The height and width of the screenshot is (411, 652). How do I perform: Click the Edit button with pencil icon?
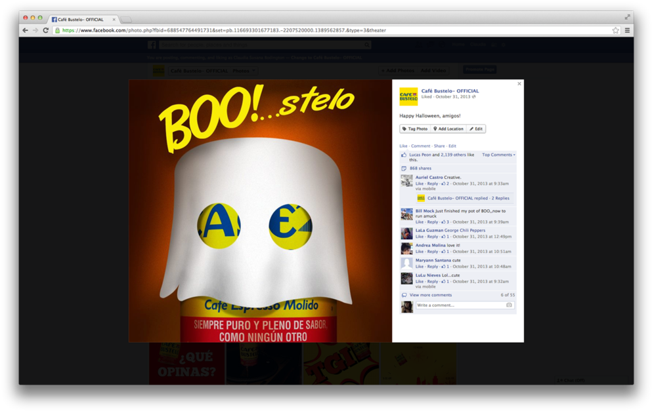[476, 129]
